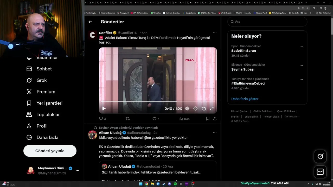The height and width of the screenshot is (187, 333).
Task: Open Profil in the sidebar
Action: click(x=37, y=126)
